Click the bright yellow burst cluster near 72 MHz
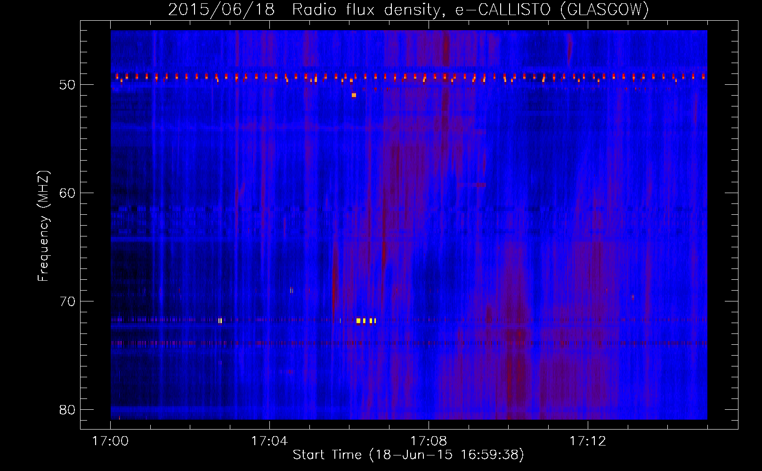The image size is (762, 471). [366, 321]
